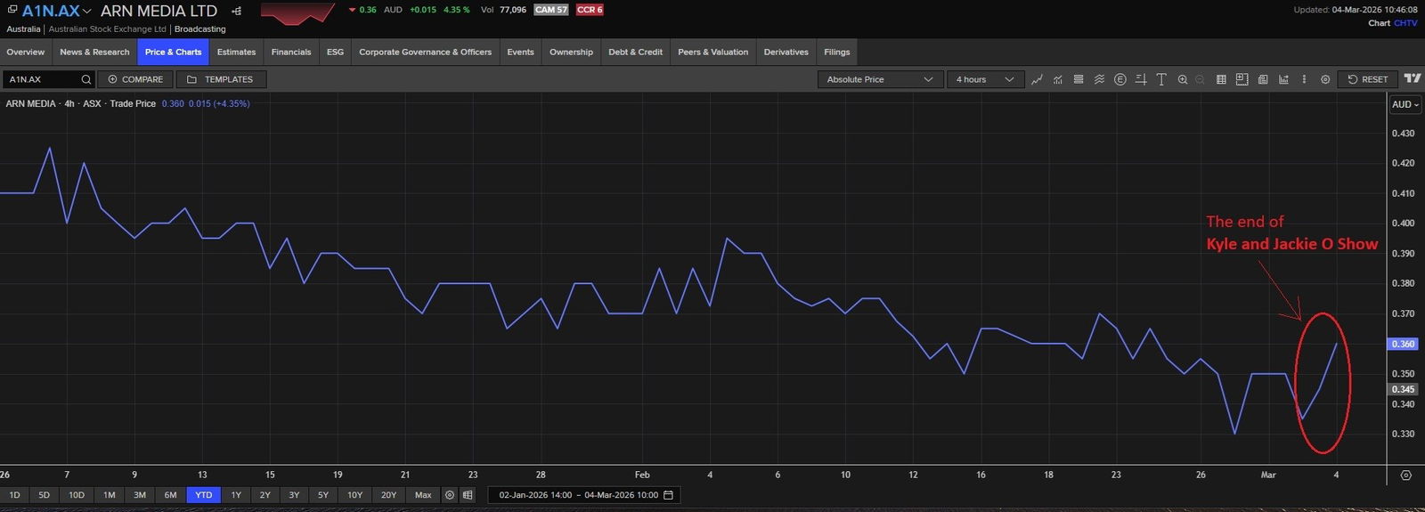Switch to the Overview tab
The image size is (1425, 512).
point(26,52)
